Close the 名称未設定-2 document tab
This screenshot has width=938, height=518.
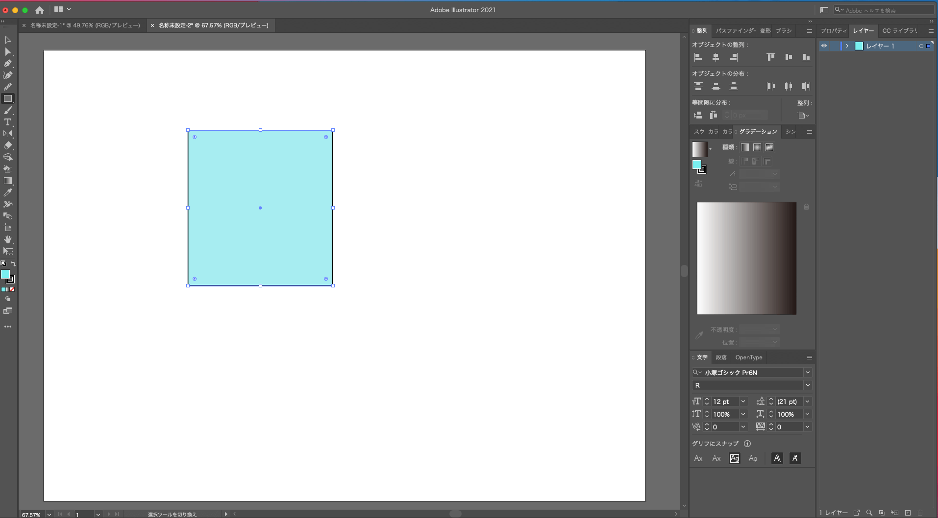(152, 25)
